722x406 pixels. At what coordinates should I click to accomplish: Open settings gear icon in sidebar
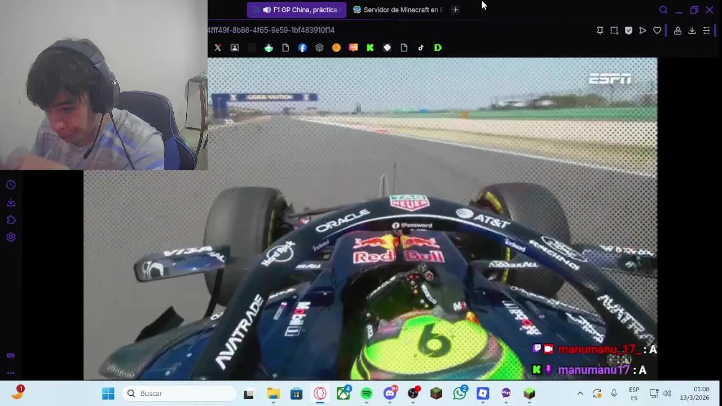point(11,237)
